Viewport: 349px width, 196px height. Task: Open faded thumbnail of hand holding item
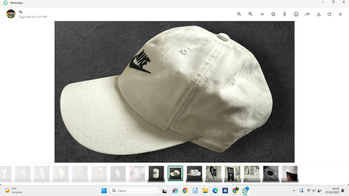137,174
